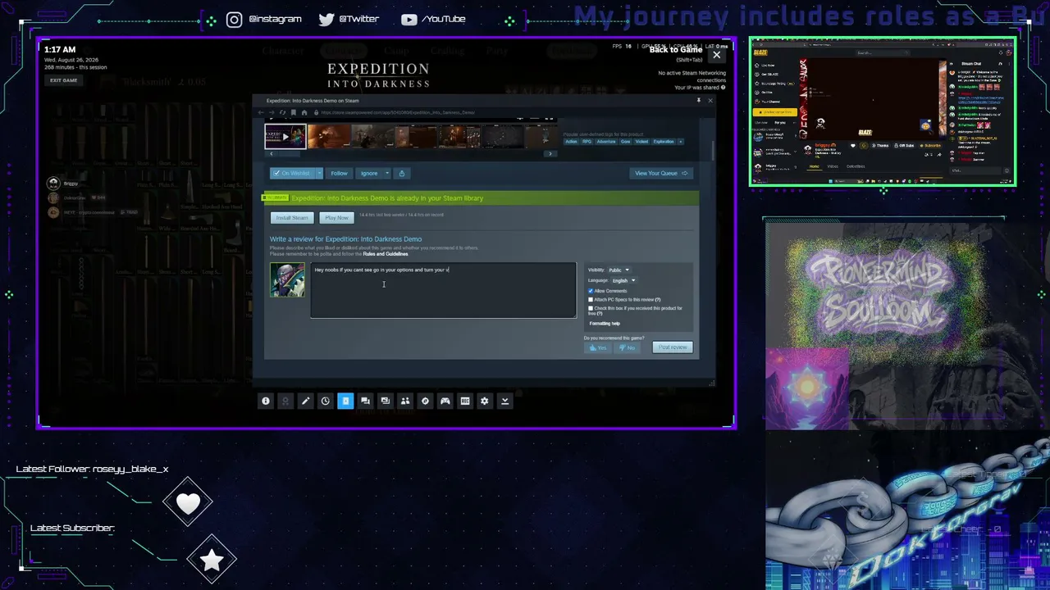This screenshot has height=590, width=1050.
Task: Click the Steam page vertical scrollbar
Action: 713,152
